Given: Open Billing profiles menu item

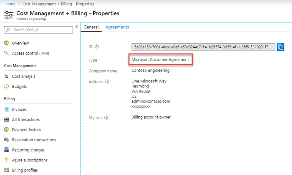Looking at the screenshot, I should [25, 170].
